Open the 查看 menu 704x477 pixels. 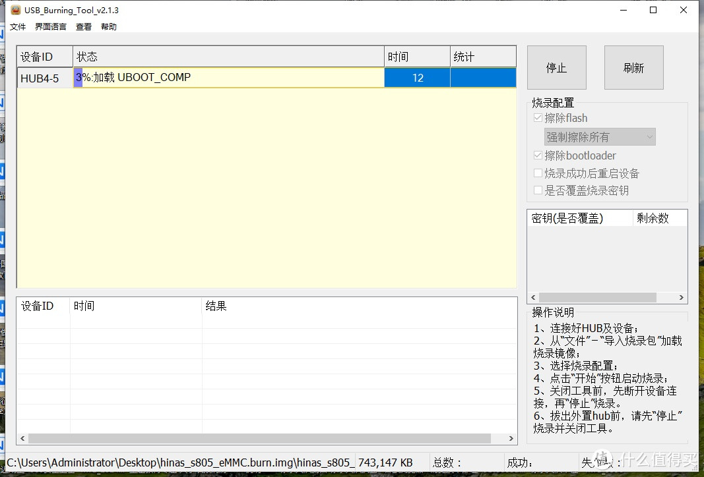[x=84, y=27]
